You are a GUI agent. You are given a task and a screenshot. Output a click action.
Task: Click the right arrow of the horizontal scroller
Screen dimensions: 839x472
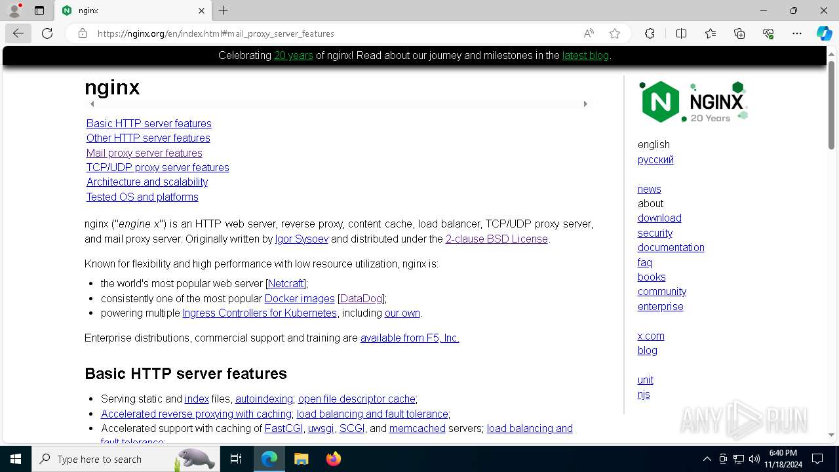click(585, 104)
